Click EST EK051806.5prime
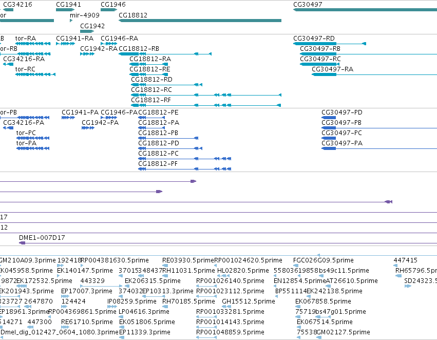This screenshot has height=340, width=437. point(122,327)
